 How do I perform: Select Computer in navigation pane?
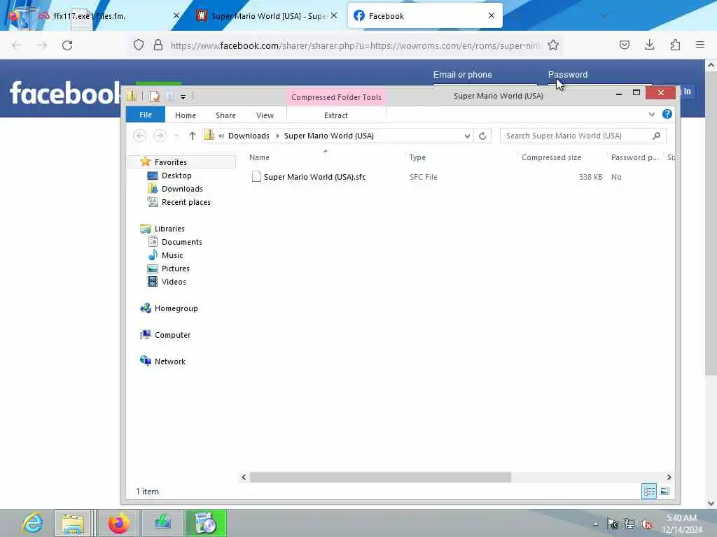(172, 335)
